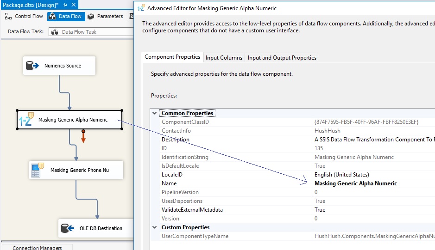Click the Data Flow Task dropdown icon

(55, 32)
